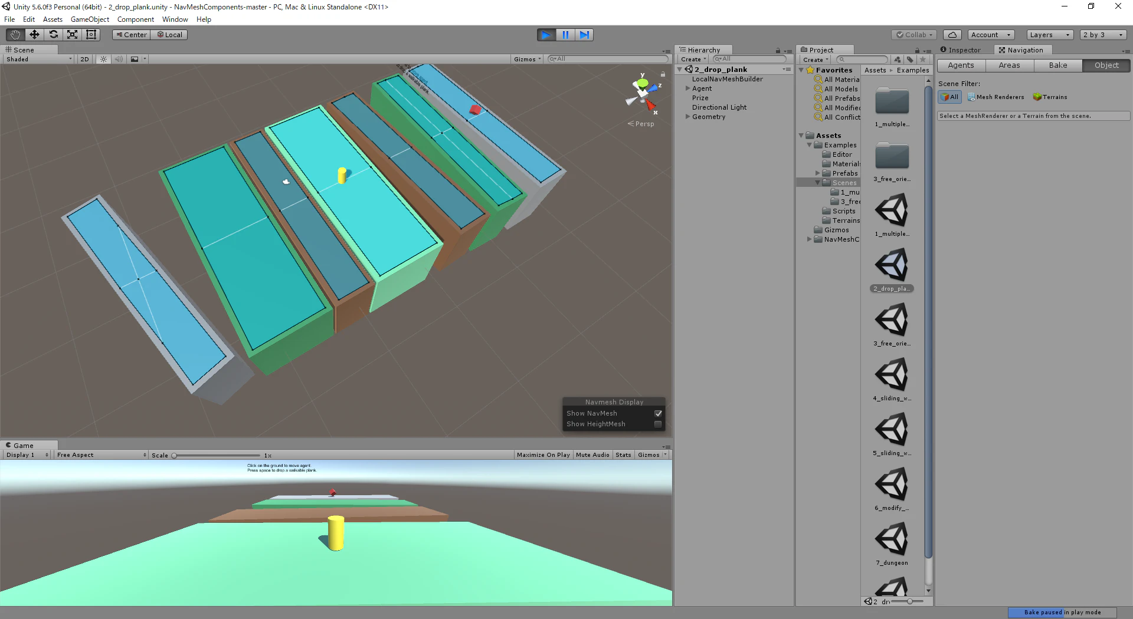Open the cloud services icon
Viewport: 1133px width, 619px height.
point(952,35)
